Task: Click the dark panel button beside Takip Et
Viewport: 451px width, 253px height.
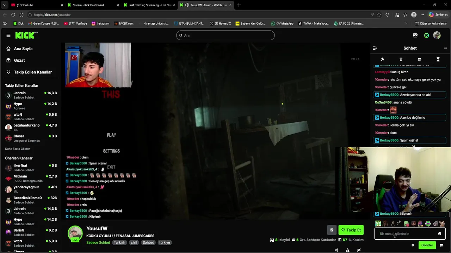Action: 332,230
